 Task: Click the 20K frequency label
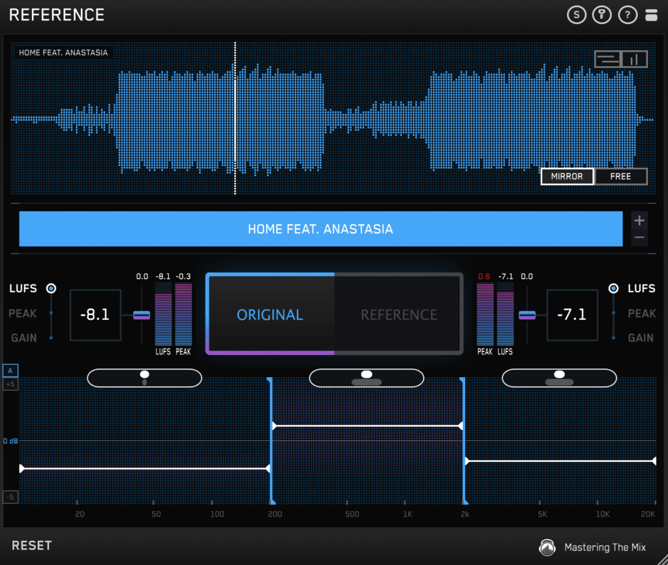[648, 514]
